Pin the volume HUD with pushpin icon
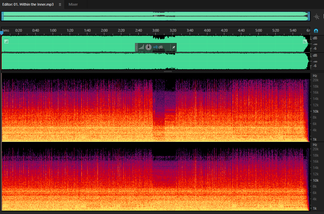The image size is (324, 214). pos(174,47)
